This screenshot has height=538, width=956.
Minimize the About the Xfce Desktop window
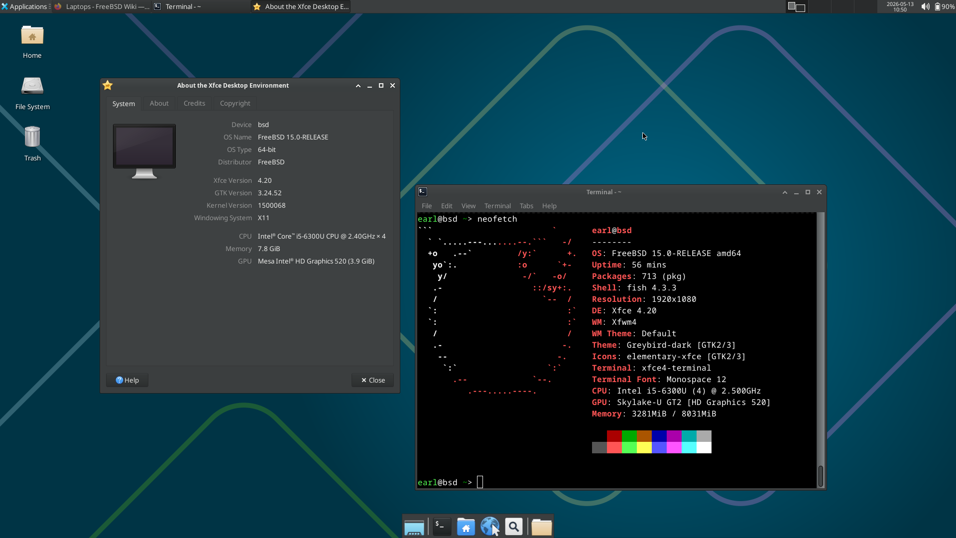pyautogui.click(x=369, y=86)
